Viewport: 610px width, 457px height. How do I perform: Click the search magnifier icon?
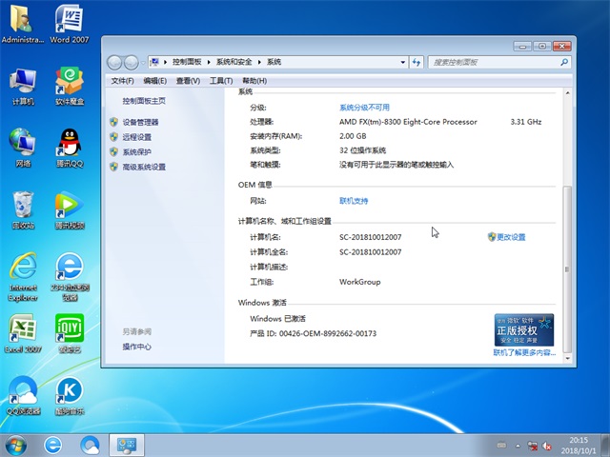(564, 62)
